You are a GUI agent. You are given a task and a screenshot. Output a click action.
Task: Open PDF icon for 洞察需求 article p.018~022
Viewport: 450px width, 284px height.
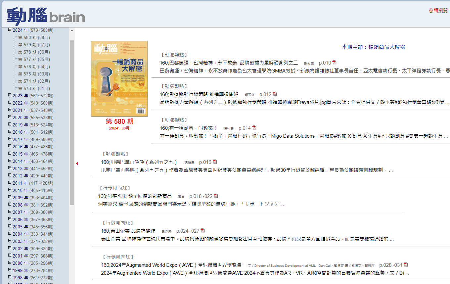point(216,196)
